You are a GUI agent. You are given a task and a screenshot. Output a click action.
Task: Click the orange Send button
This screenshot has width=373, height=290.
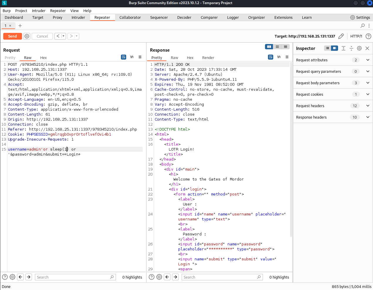click(x=12, y=36)
